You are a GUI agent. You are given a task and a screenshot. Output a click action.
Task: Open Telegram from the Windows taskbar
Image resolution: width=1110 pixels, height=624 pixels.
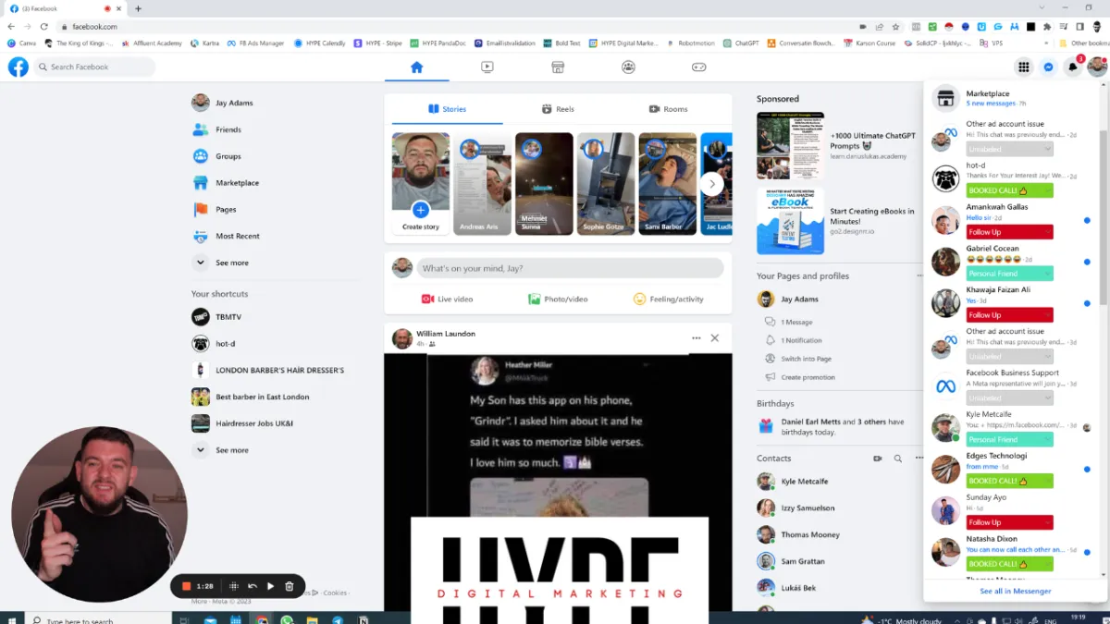point(338,620)
